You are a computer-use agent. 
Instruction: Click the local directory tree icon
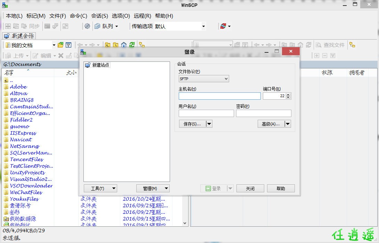point(142,45)
